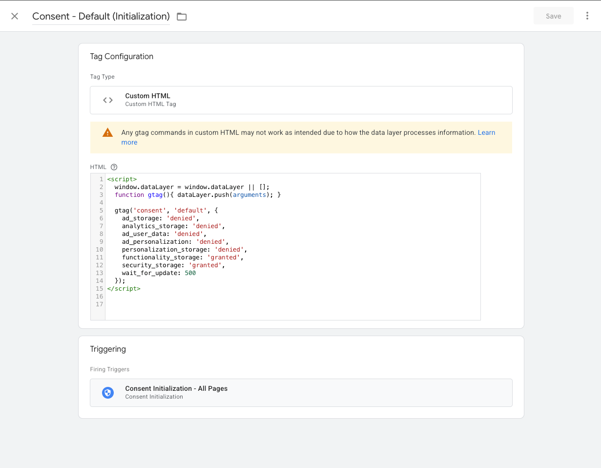Click the opening <script> tag on line 1

(x=122, y=179)
